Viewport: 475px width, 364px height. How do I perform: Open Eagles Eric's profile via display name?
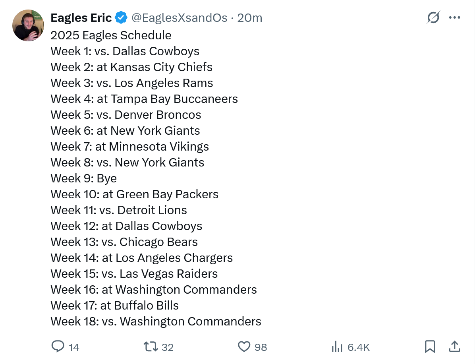(x=81, y=18)
